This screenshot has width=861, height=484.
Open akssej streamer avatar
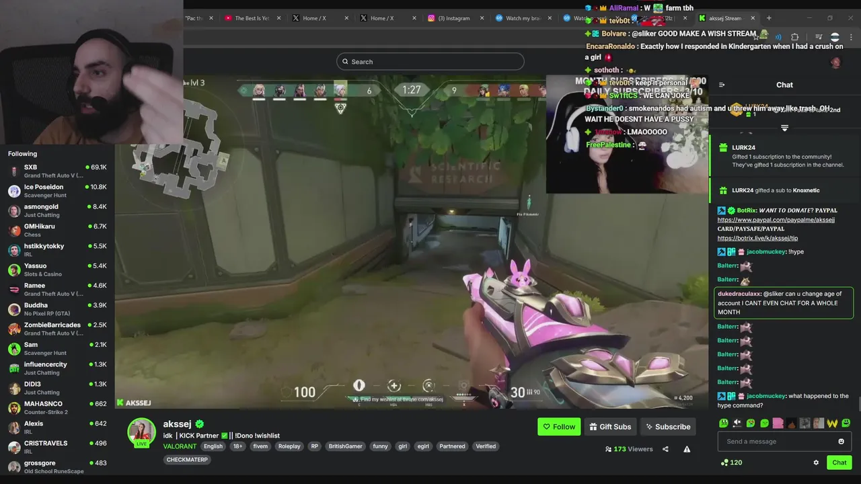[x=142, y=432]
